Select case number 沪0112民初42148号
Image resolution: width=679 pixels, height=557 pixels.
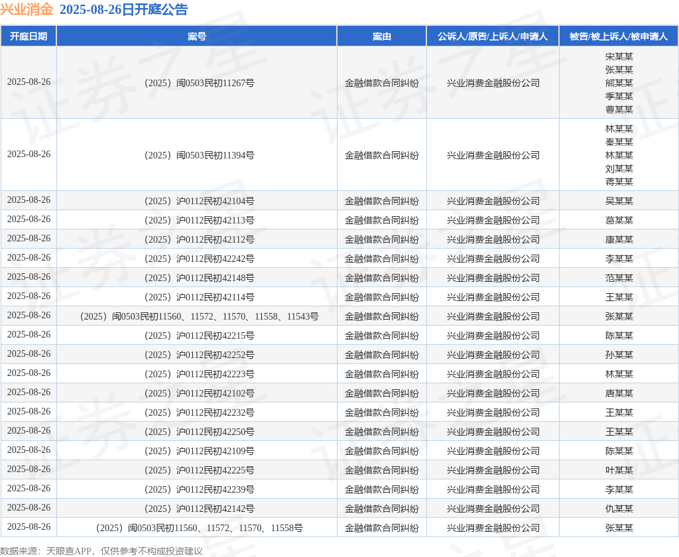point(199,278)
